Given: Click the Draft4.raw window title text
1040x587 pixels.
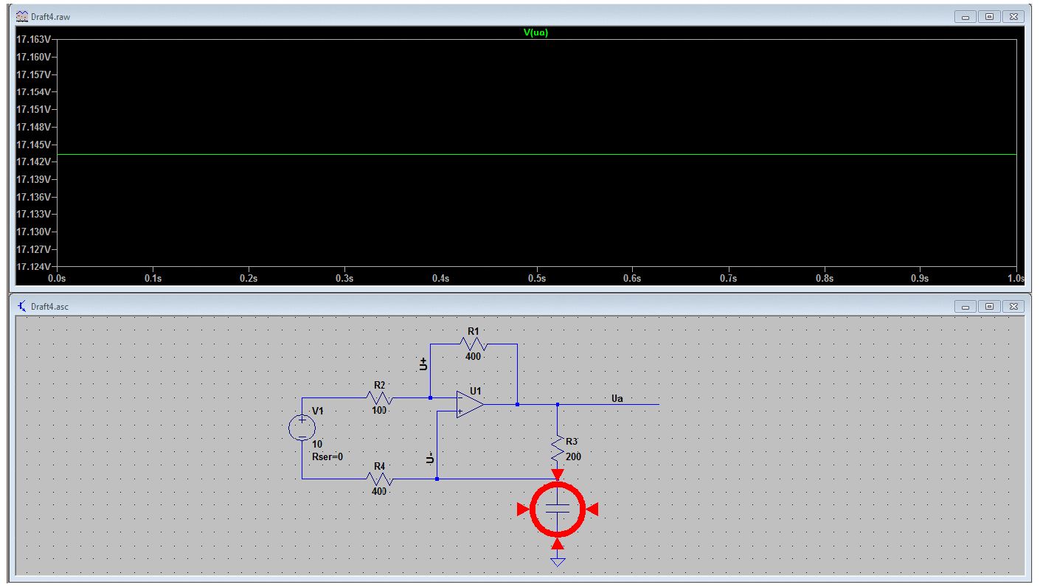Looking at the screenshot, I should click(x=50, y=16).
